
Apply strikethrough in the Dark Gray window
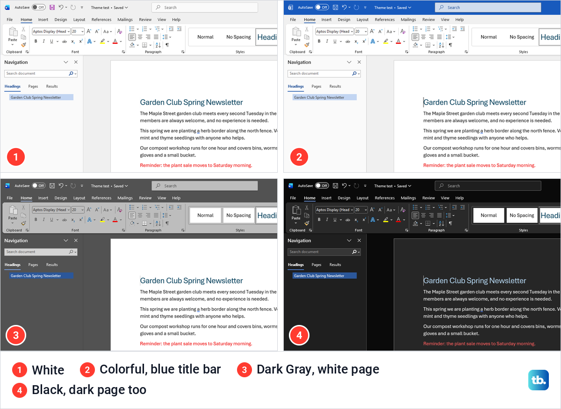(65, 219)
